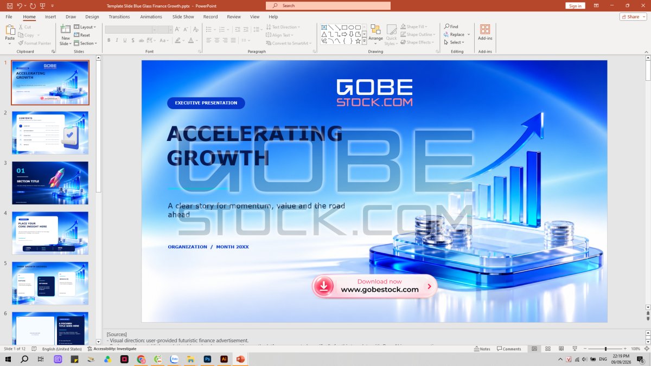
Task: Expand the Section dropdown
Action: [86, 43]
